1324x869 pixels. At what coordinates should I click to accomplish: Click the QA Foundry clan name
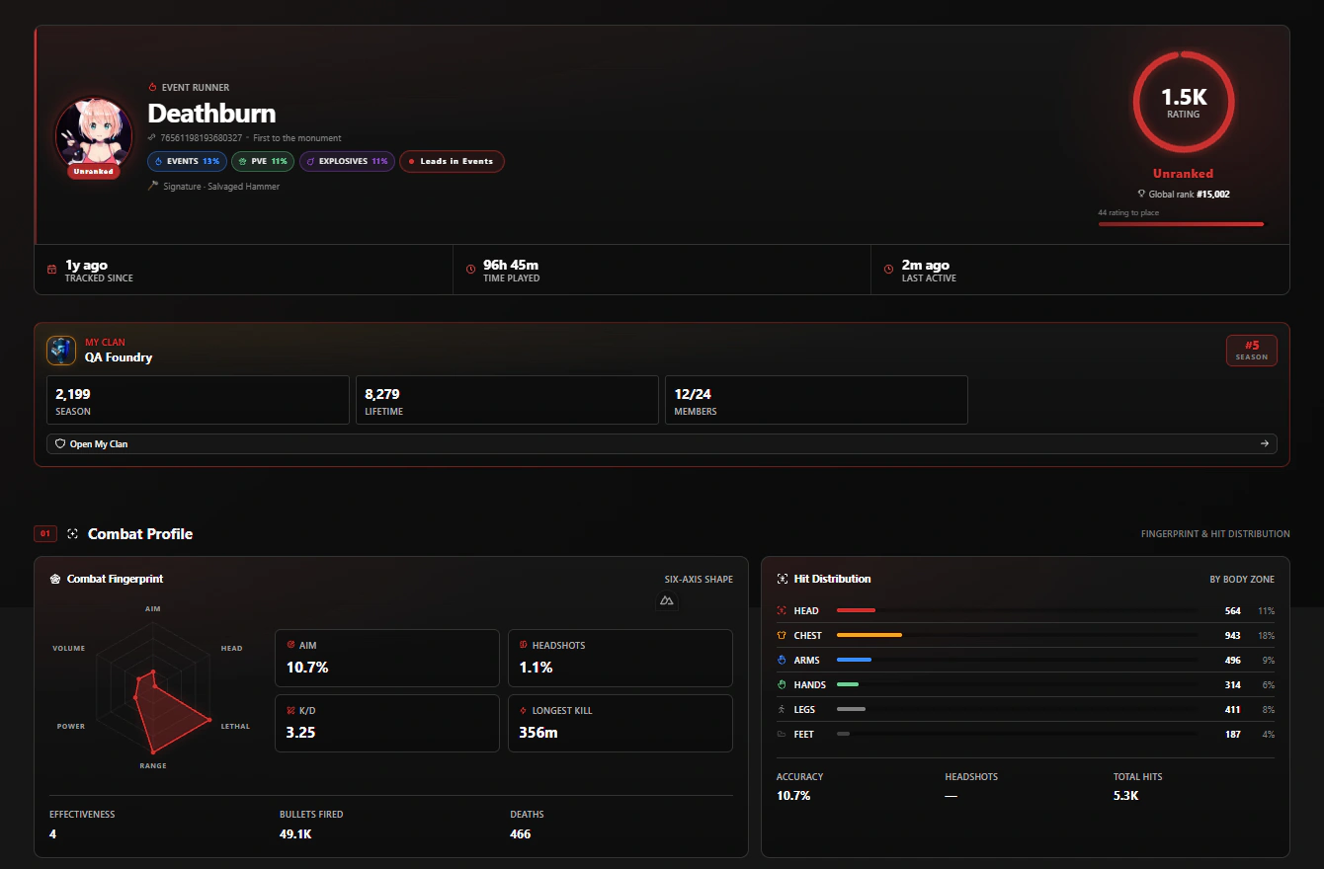(119, 357)
